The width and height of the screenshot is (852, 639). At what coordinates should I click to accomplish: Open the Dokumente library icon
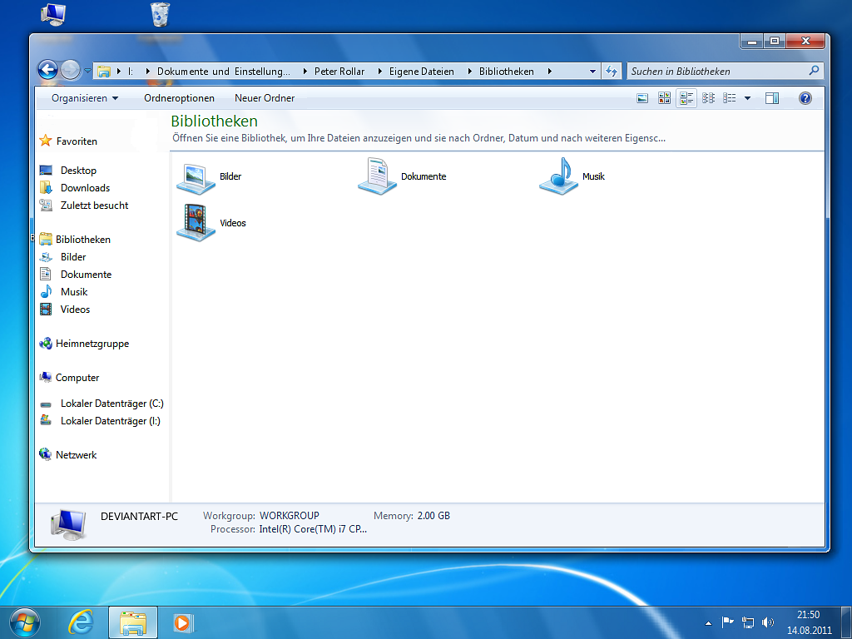pyautogui.click(x=377, y=177)
